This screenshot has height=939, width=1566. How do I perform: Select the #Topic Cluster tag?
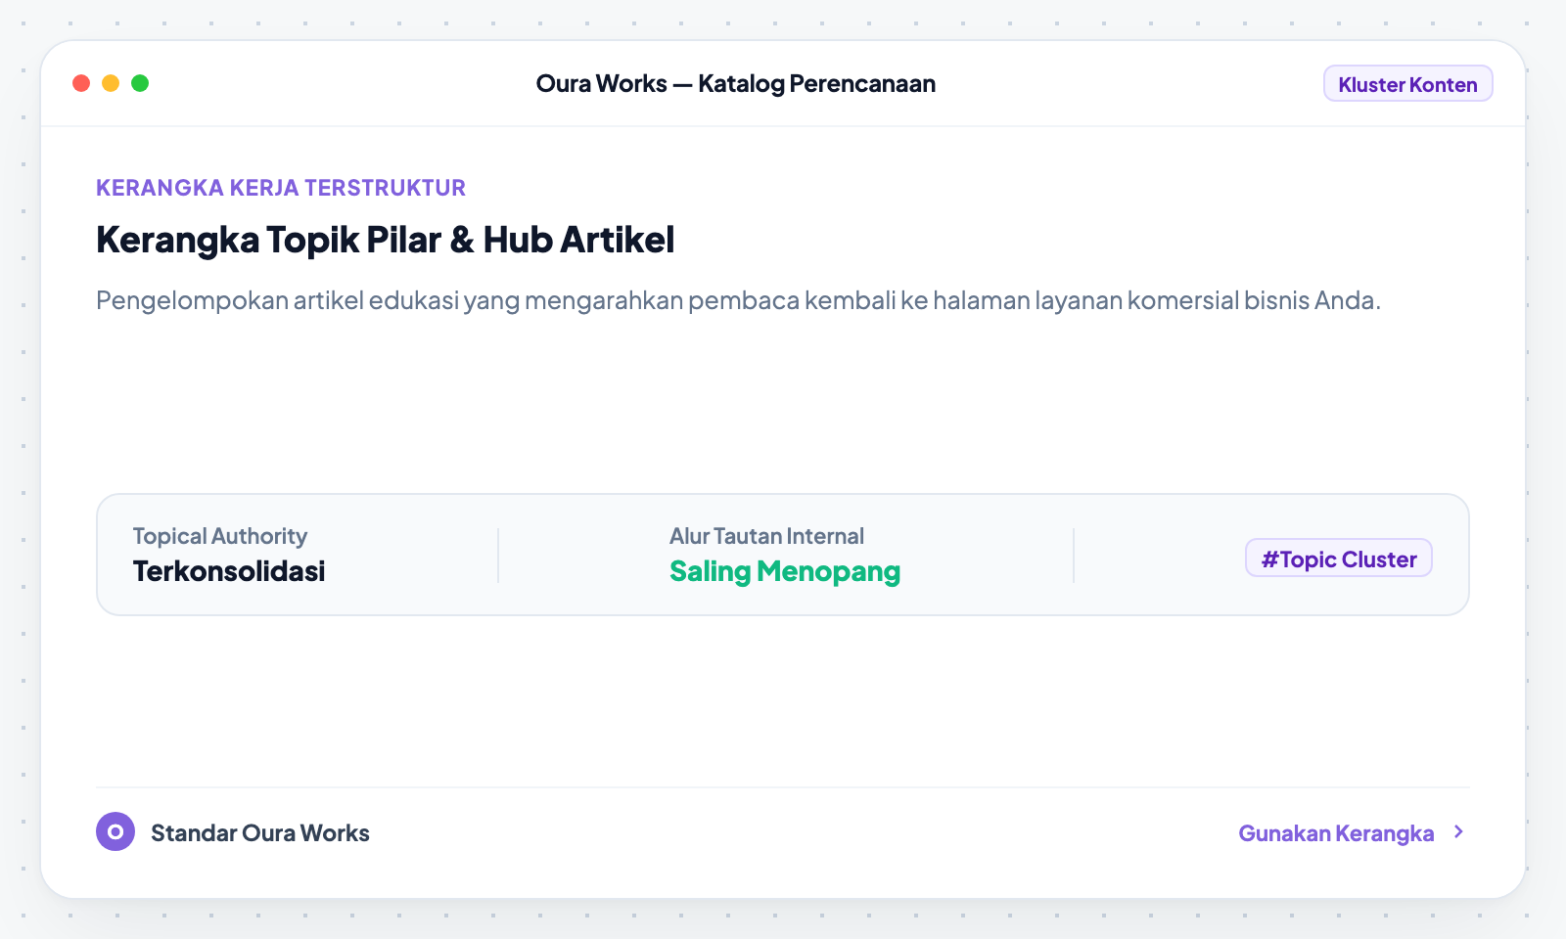[x=1338, y=559]
